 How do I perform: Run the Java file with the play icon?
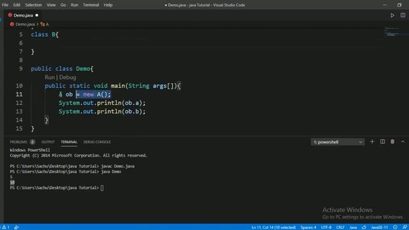392,15
